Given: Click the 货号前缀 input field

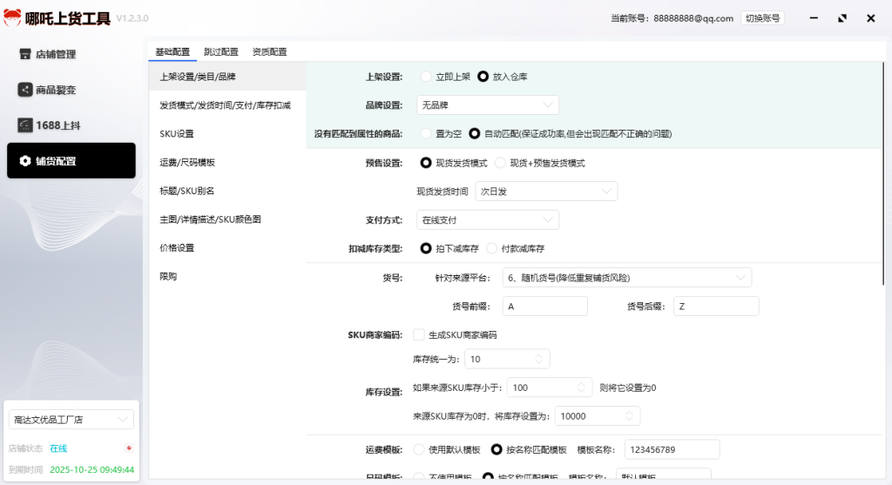Looking at the screenshot, I should point(544,306).
